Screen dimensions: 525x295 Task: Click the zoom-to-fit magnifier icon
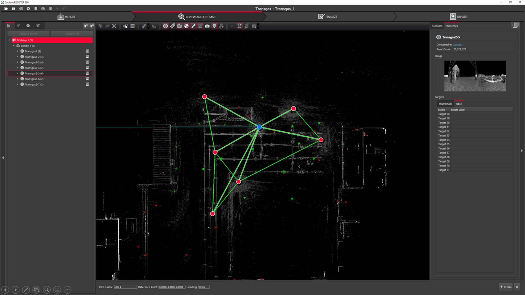pos(114,26)
